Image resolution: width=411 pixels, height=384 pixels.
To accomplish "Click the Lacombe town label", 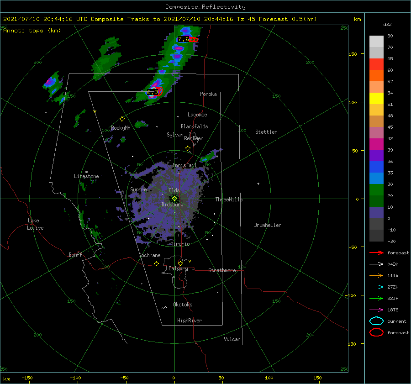I will [x=197, y=115].
